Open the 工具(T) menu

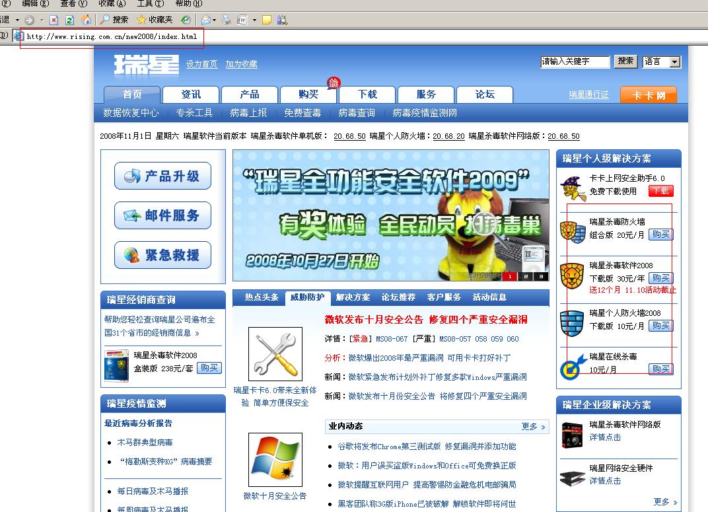pyautogui.click(x=151, y=3)
